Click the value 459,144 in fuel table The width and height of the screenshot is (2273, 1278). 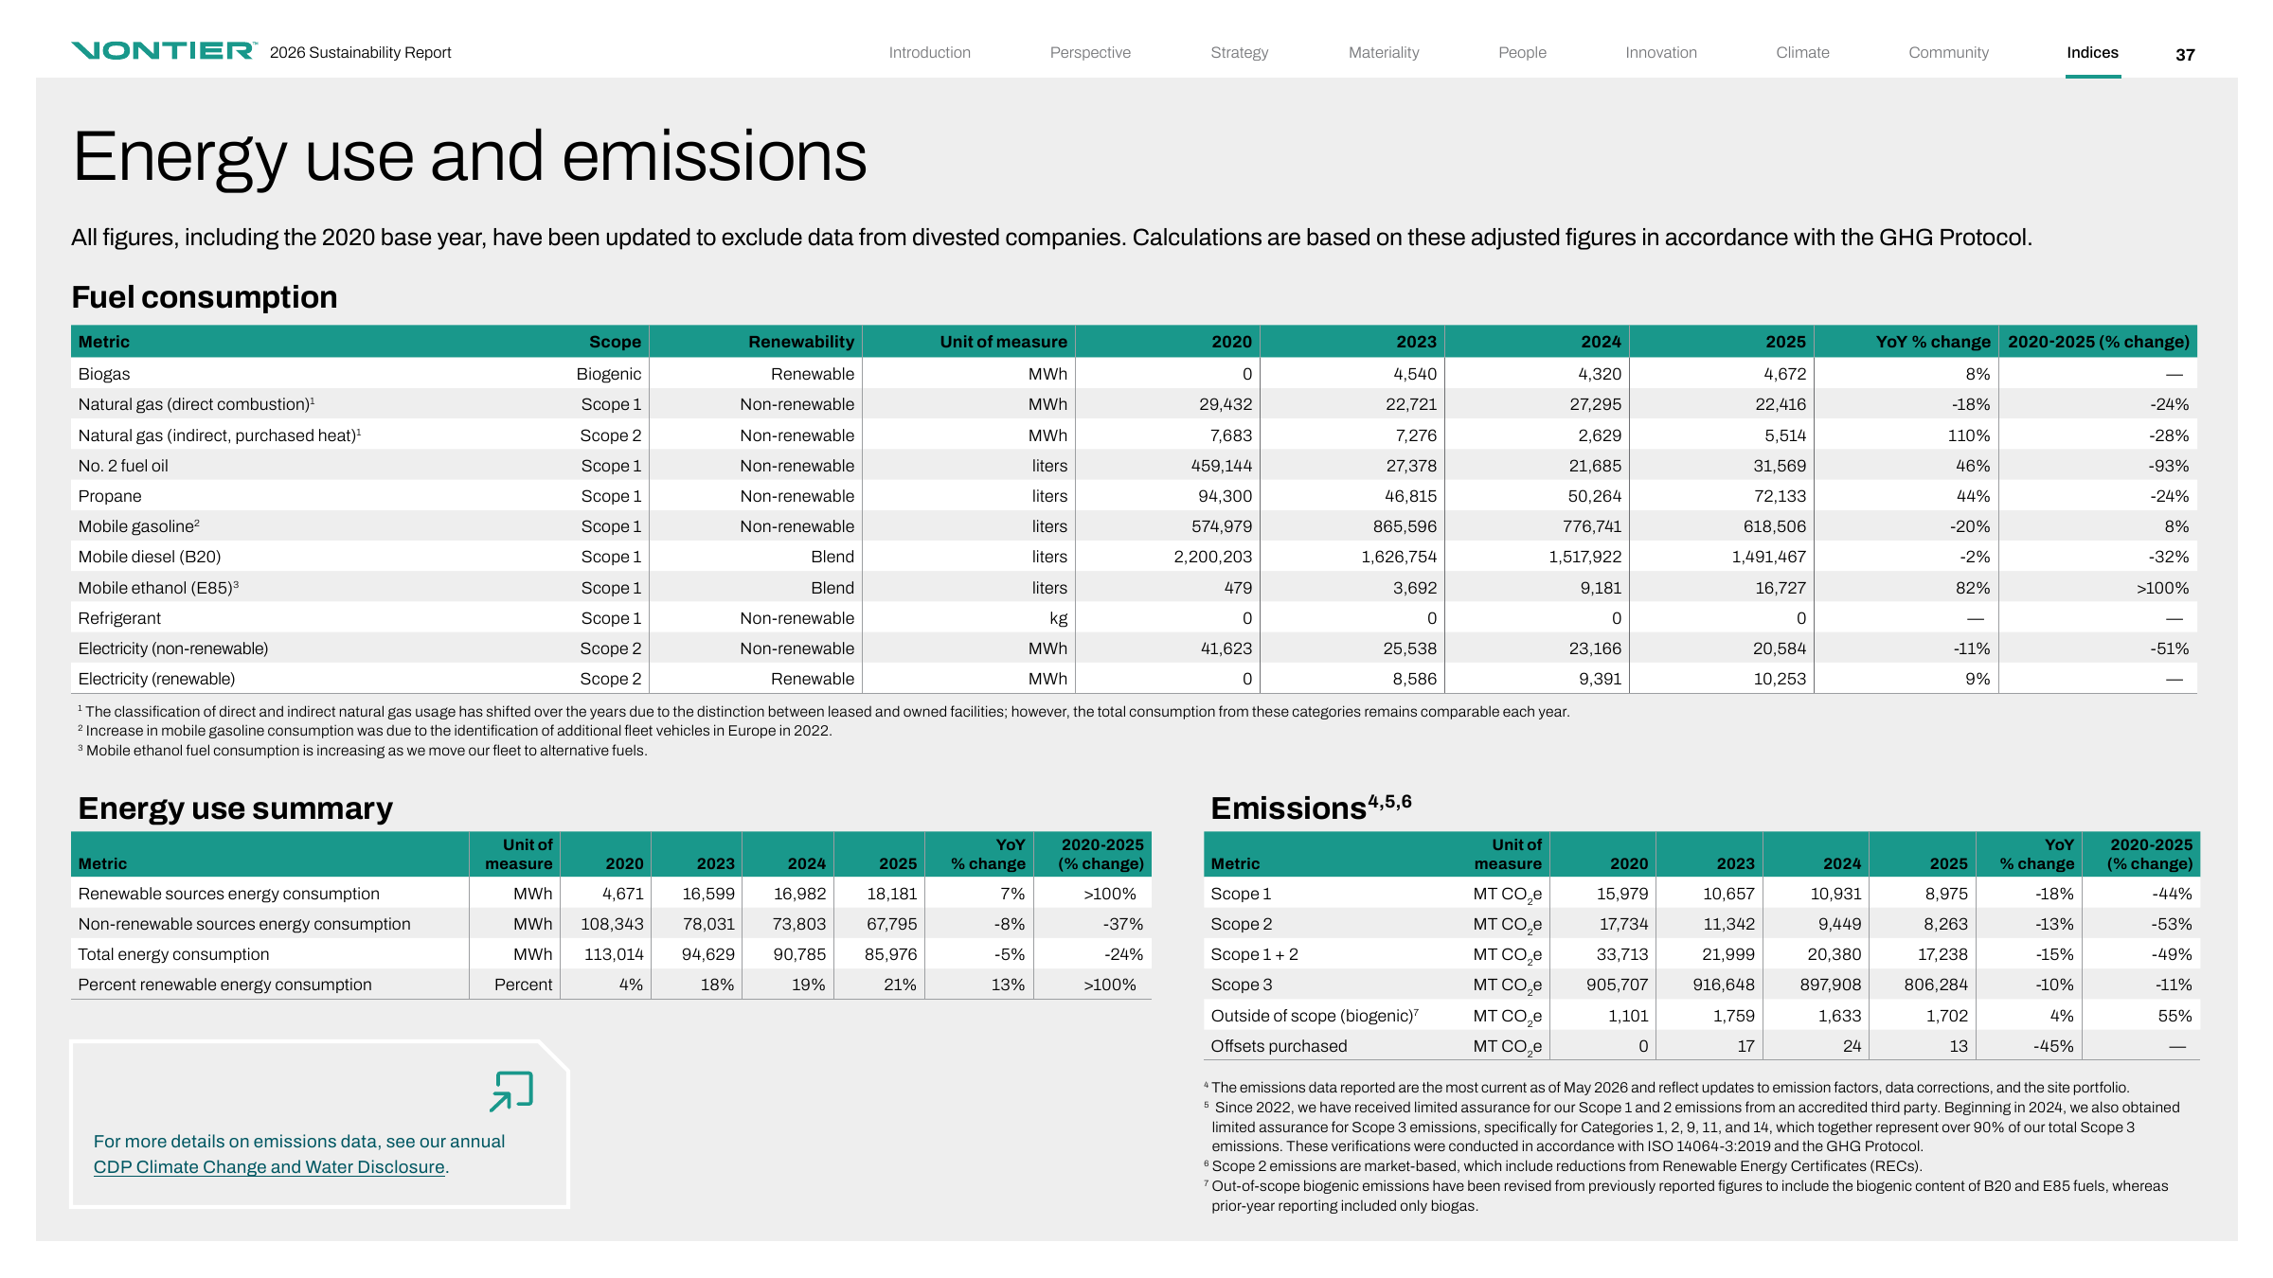pos(1221,466)
